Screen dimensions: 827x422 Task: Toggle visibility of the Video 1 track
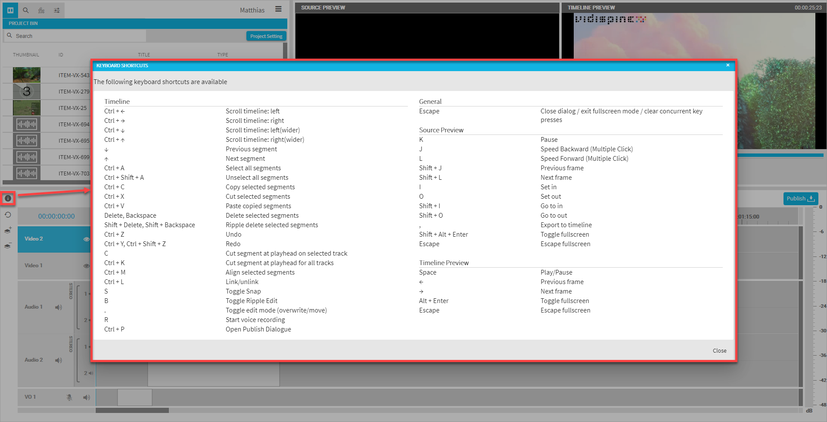86,266
